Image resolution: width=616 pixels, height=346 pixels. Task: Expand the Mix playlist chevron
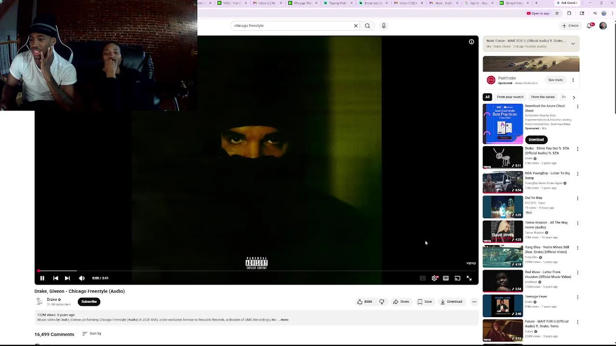pyautogui.click(x=573, y=44)
